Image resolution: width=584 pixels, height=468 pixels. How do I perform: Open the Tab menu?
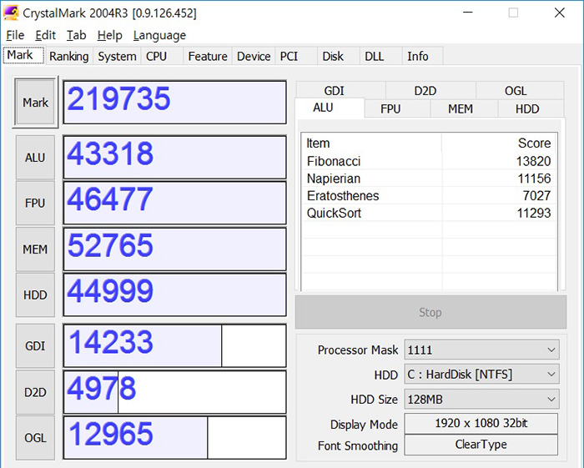click(77, 35)
